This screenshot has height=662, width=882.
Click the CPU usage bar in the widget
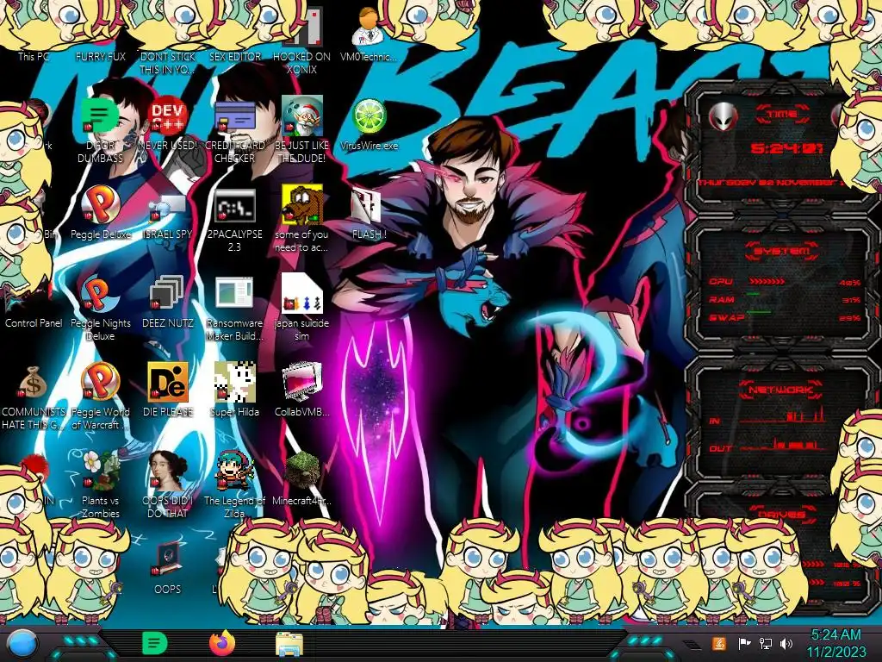[767, 282]
